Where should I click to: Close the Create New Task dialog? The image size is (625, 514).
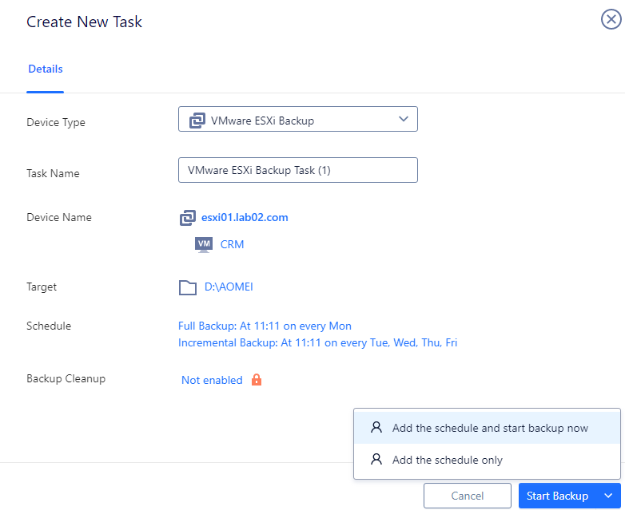click(611, 19)
